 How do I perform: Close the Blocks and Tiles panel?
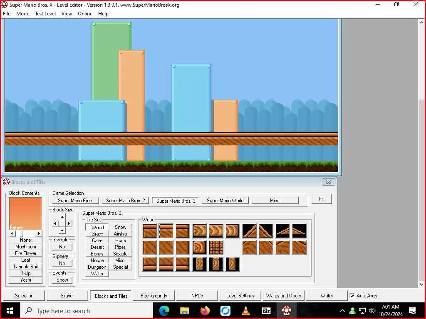coord(329,182)
